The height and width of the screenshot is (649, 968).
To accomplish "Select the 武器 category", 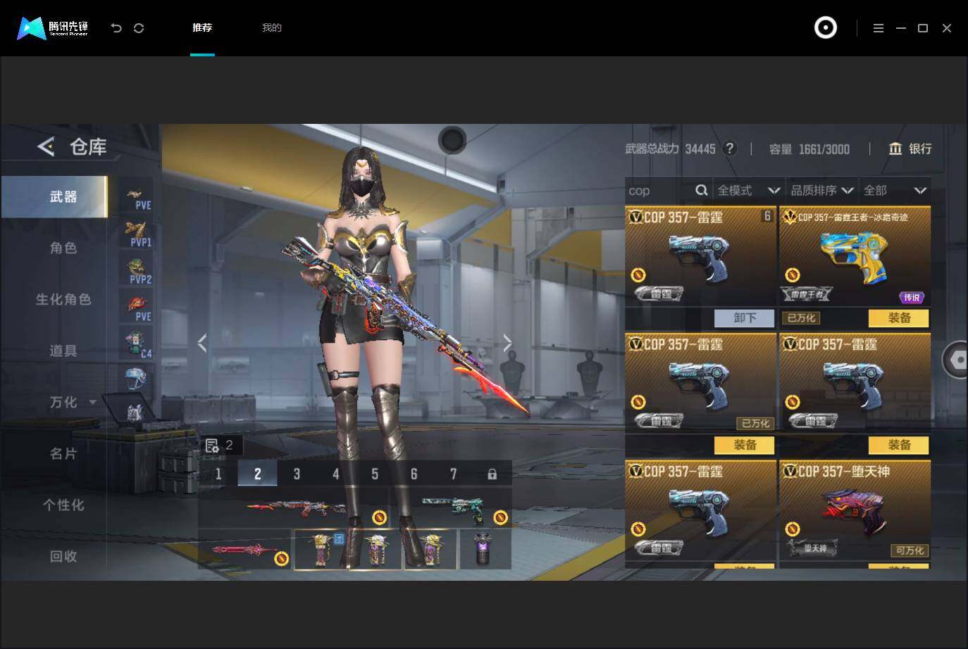I will [x=54, y=196].
